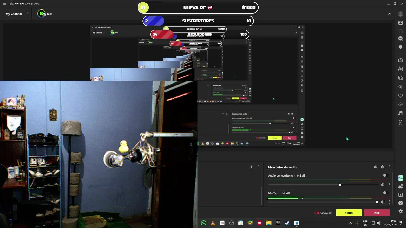Click the stacked squares icon
The image size is (406, 228).
click(400, 78)
